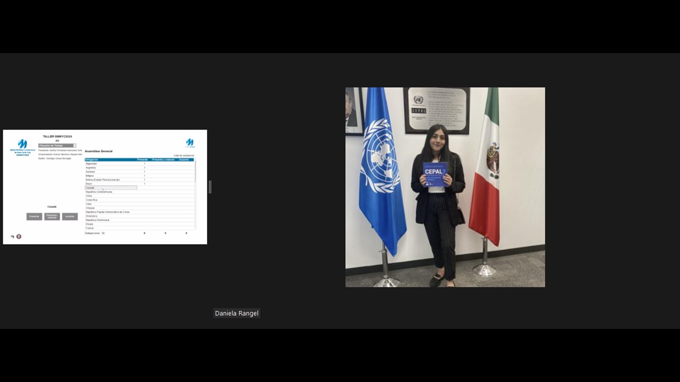Click the Presente y votando column header
Screen dimensions: 680x382
point(163,160)
